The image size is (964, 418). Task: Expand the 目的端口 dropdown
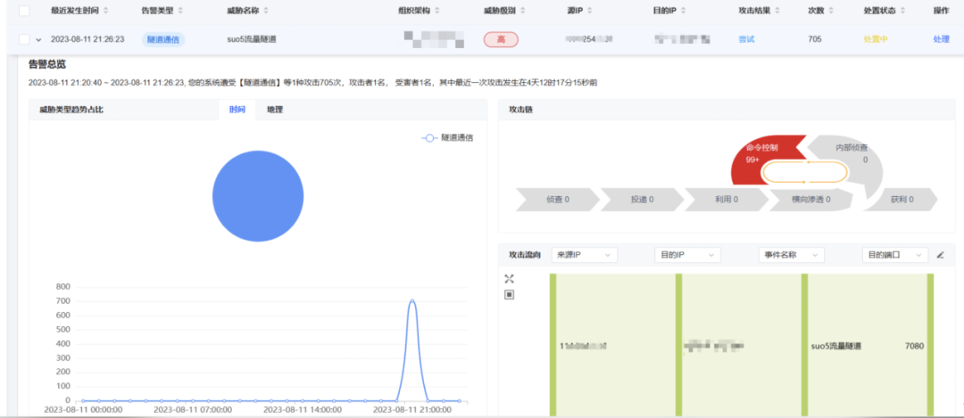tap(894, 255)
